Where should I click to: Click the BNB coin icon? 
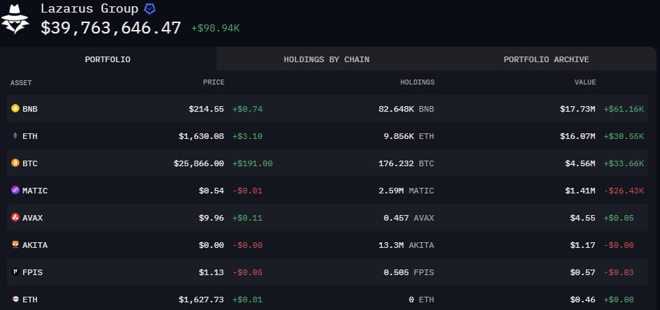[x=15, y=109]
